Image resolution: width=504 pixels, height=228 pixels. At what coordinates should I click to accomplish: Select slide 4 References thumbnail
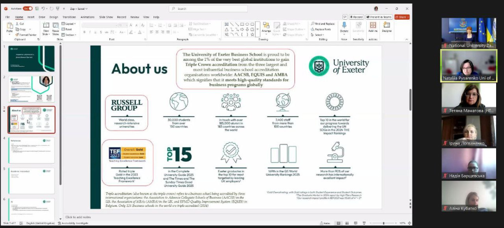(x=31, y=150)
